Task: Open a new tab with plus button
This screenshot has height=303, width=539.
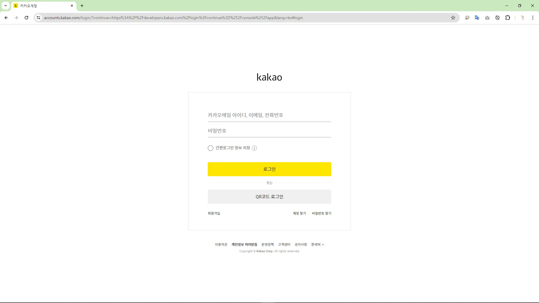Action: [x=82, y=6]
